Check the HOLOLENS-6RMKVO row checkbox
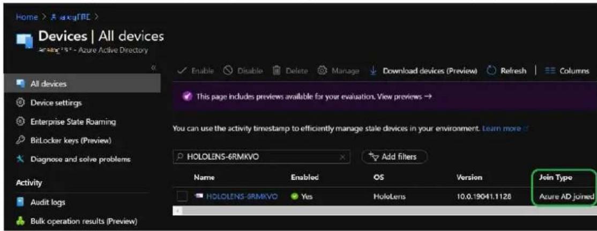597x231 pixels. click(x=182, y=196)
